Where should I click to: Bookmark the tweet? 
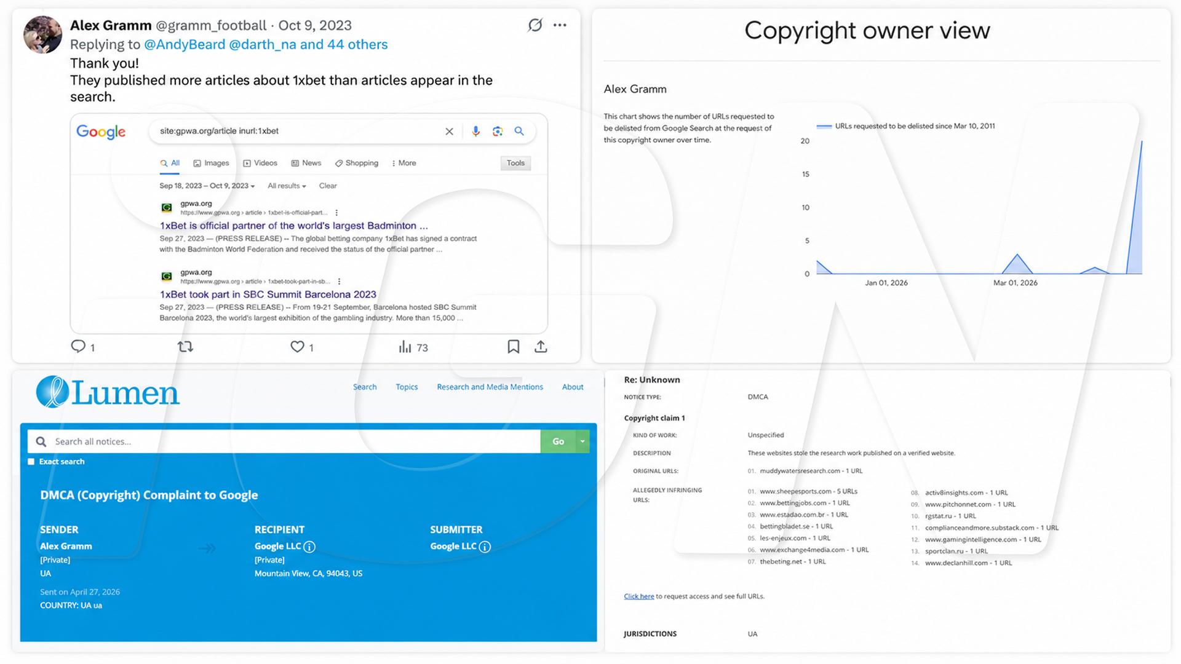click(514, 347)
